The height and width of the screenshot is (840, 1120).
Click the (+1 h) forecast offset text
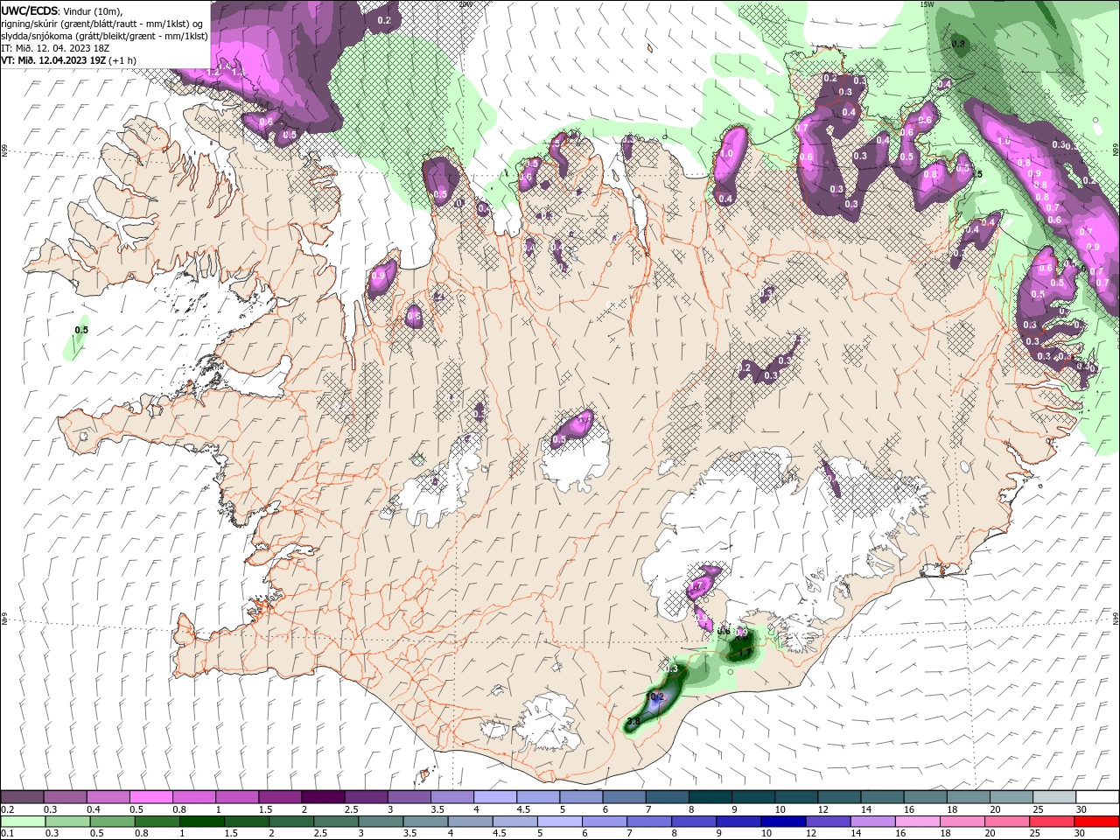click(122, 60)
